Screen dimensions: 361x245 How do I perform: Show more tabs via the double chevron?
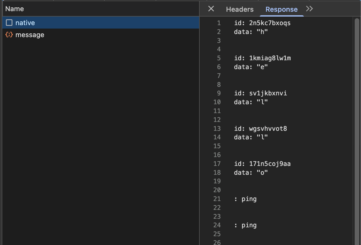309,9
